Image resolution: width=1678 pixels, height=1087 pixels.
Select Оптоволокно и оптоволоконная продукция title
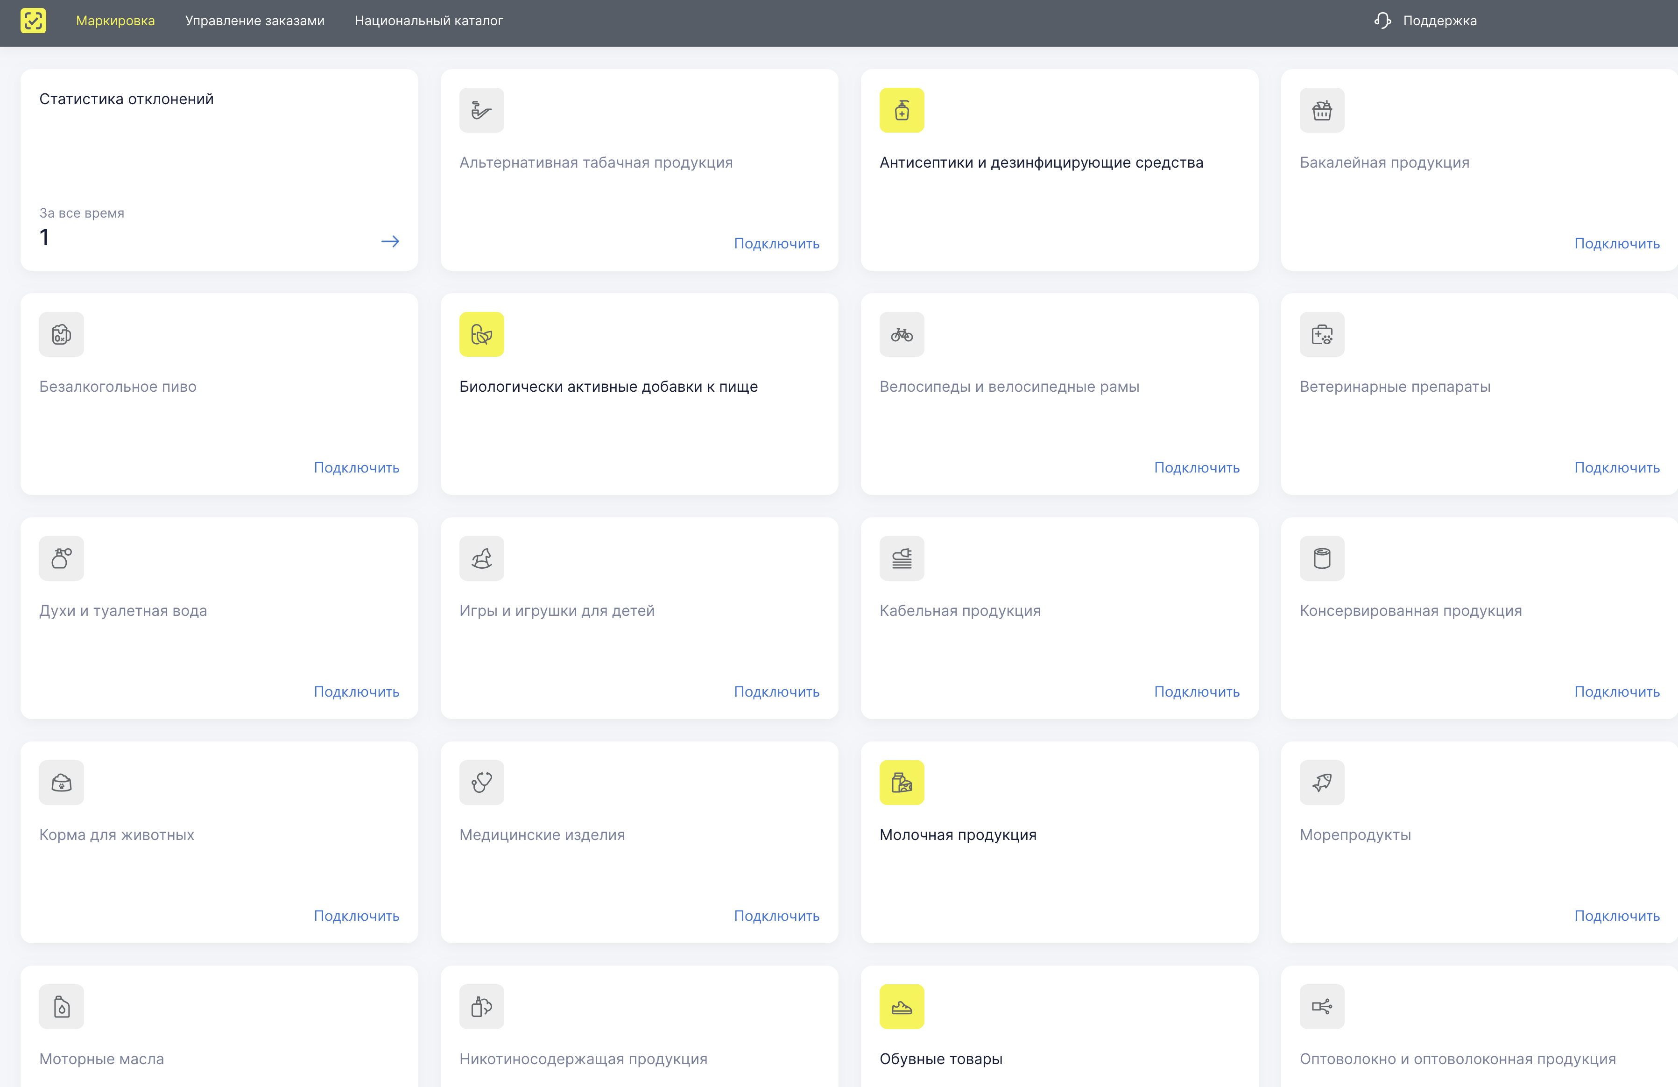click(x=1457, y=1059)
